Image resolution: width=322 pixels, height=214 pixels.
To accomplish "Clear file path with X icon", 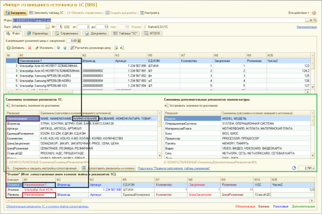I will [x=311, y=20].
